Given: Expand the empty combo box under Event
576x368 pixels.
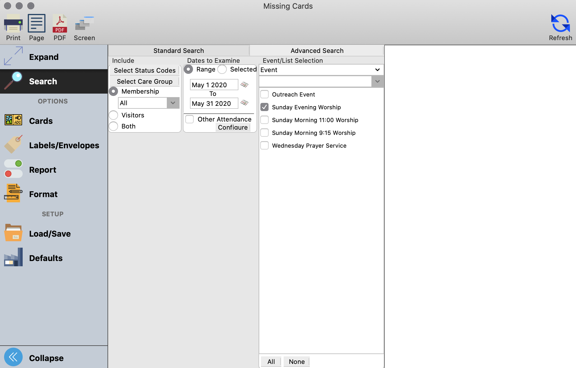Looking at the screenshot, I should (x=377, y=81).
